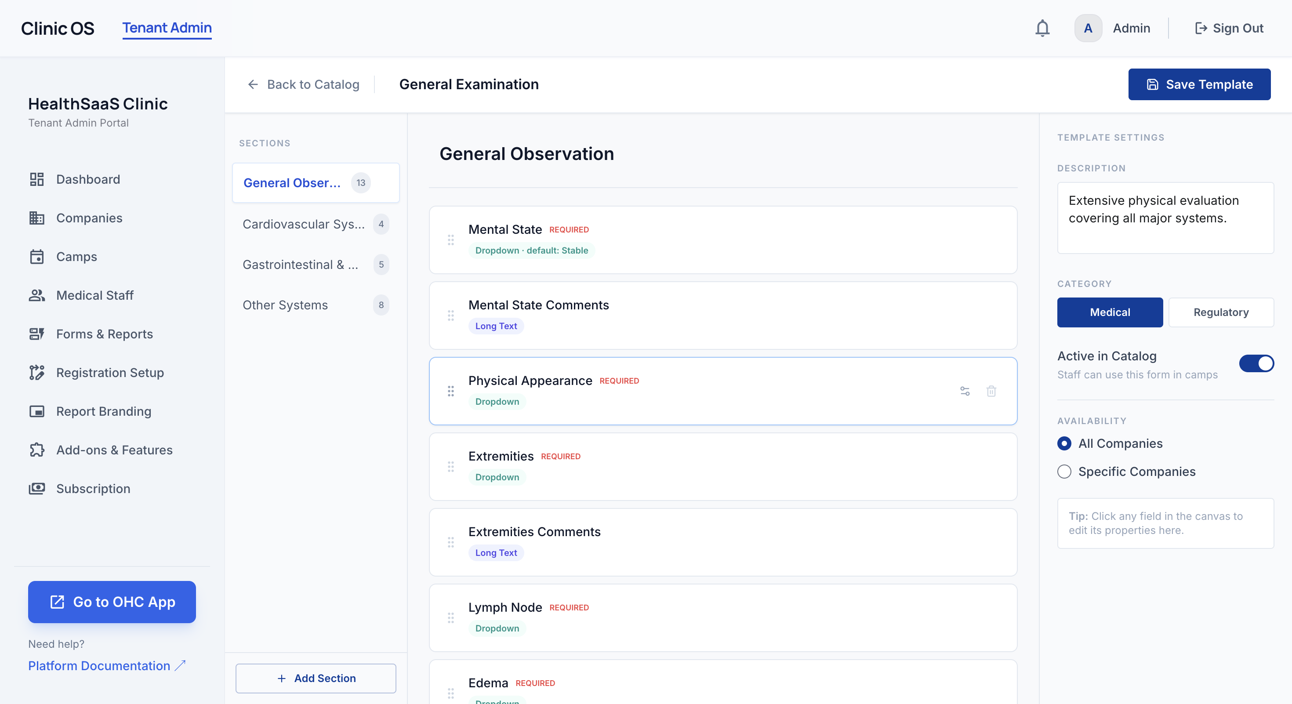The width and height of the screenshot is (1292, 704).
Task: Toggle Active in Catalog off
Action: tap(1256, 363)
